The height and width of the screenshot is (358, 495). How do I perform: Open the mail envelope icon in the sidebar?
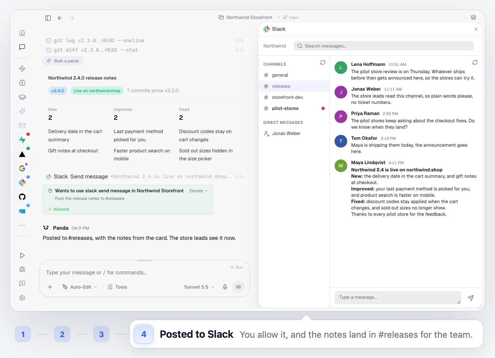tap(22, 125)
